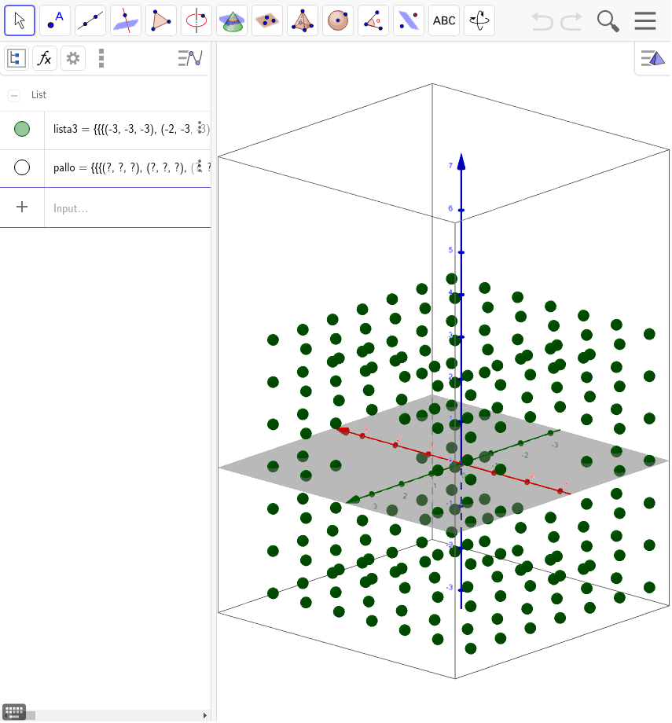
Task: Hide the lista3 point list
Action: (x=22, y=129)
